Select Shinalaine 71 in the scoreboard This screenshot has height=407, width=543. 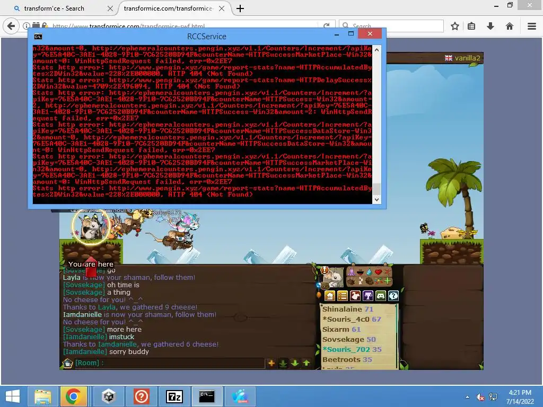348,309
